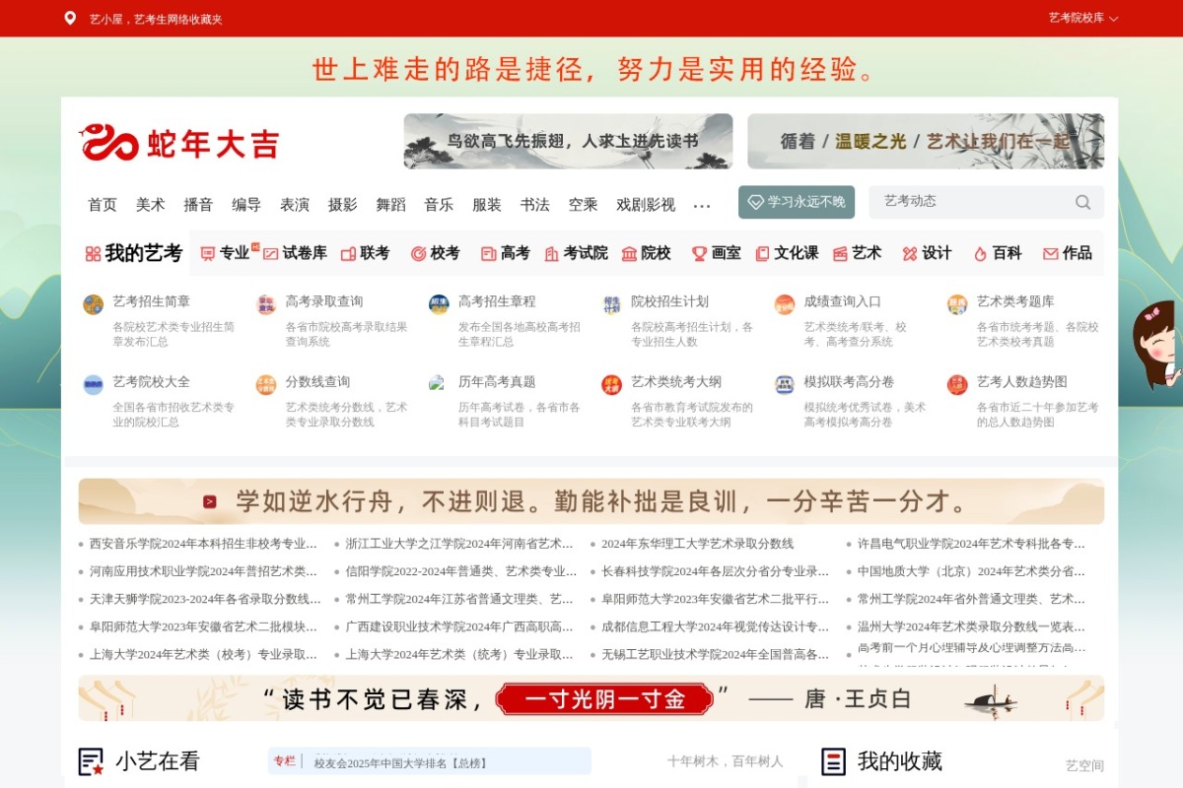Open the 编导 category
The image size is (1183, 788).
click(246, 204)
